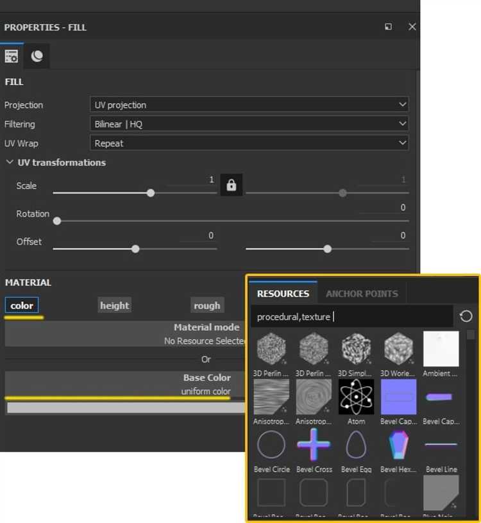Click the left Scale slider handle
481x523 pixels.
[x=151, y=193]
